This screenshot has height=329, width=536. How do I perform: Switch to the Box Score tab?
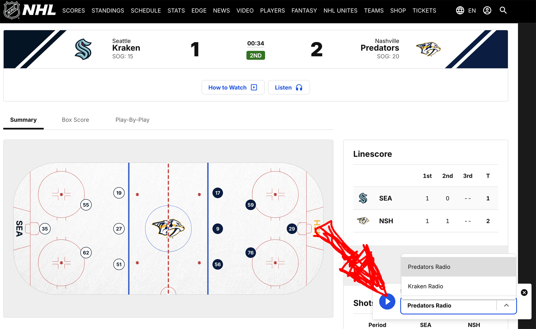(x=75, y=120)
